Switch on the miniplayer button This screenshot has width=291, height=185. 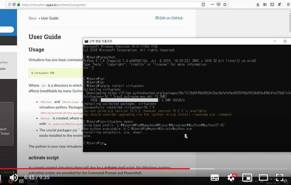coord(247,178)
